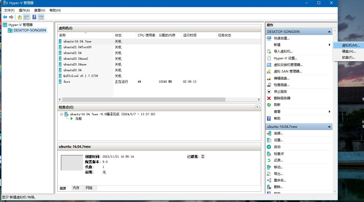The width and height of the screenshot is (364, 202).
Task: Sort by the 运行时间 column header
Action: [x=199, y=35]
